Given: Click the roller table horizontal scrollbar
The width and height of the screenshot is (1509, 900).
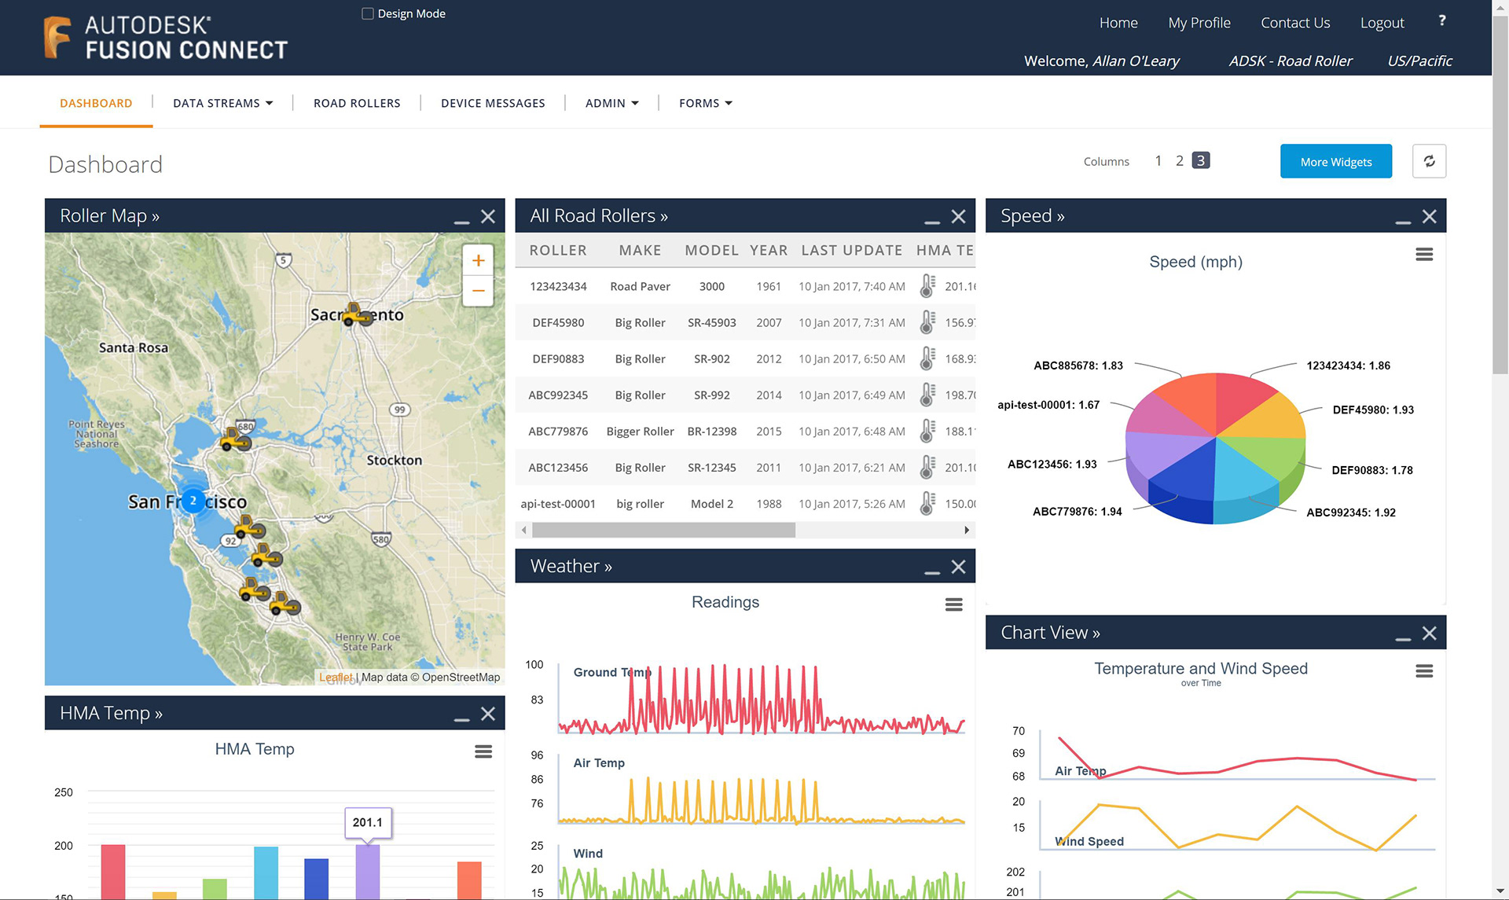Looking at the screenshot, I should (663, 531).
